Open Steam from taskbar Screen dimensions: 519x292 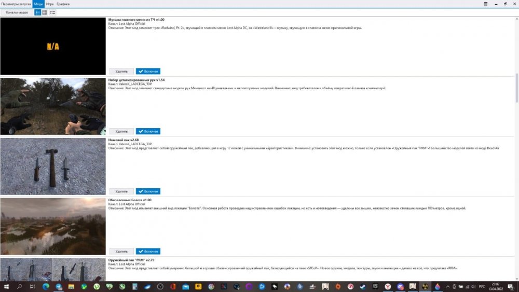pyautogui.click(x=363, y=286)
